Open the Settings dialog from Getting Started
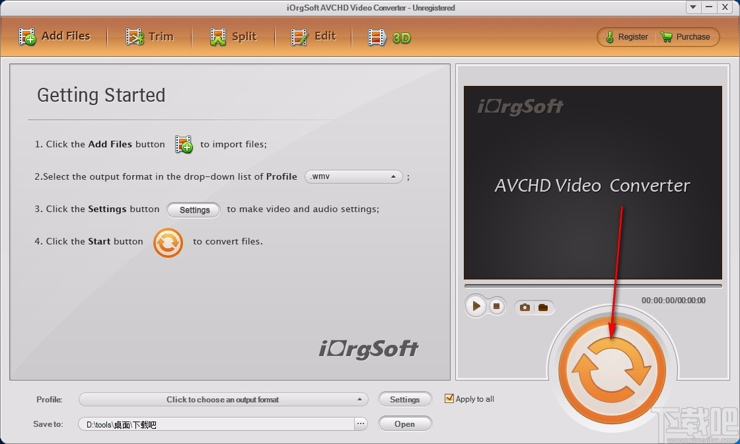 coord(193,210)
